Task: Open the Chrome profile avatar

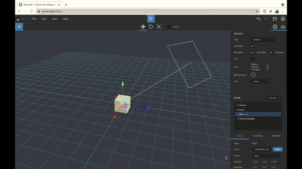Action: pyautogui.click(x=277, y=11)
